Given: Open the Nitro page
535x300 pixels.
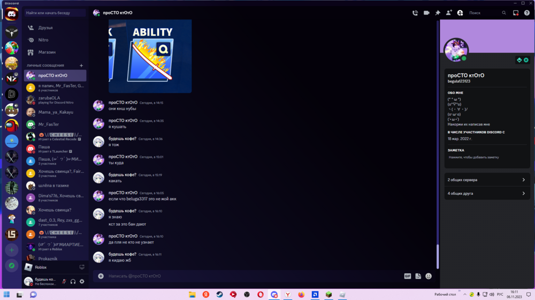Looking at the screenshot, I should pyautogui.click(x=55, y=40).
